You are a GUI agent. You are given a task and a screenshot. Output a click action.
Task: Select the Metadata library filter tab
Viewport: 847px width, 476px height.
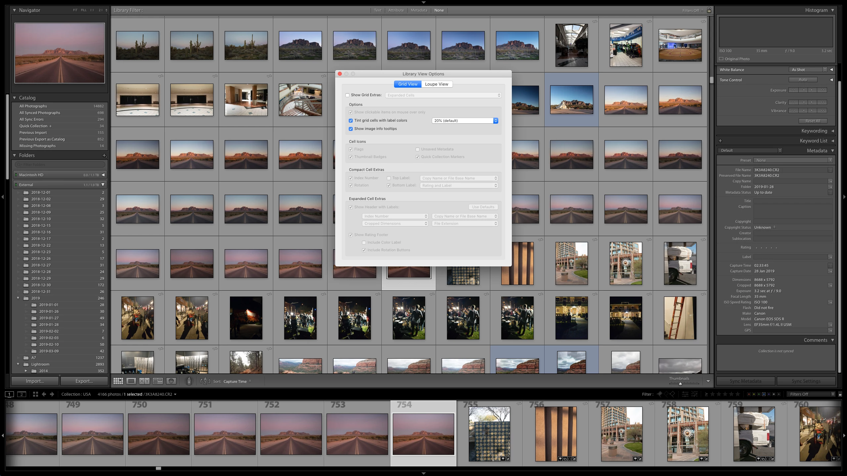(419, 10)
